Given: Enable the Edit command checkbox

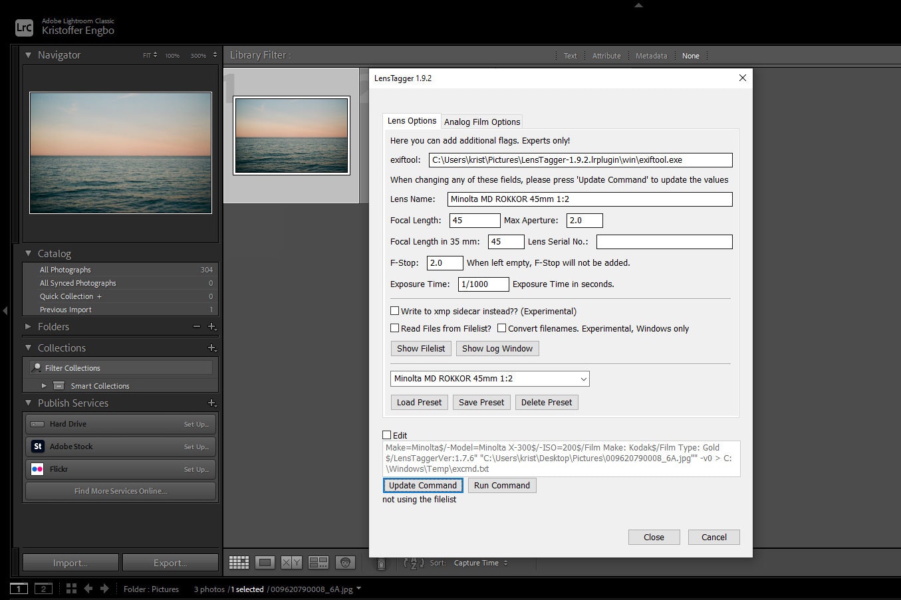Looking at the screenshot, I should click(387, 435).
